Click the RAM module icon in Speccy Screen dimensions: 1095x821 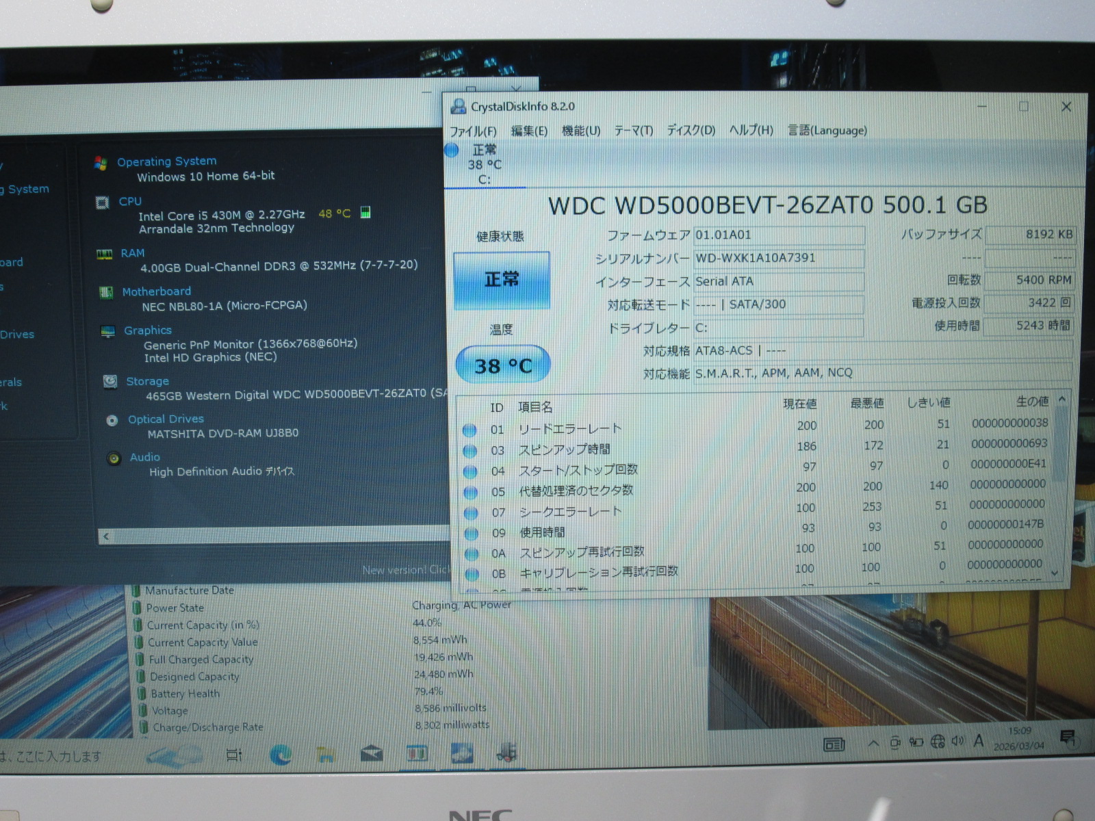(x=105, y=254)
